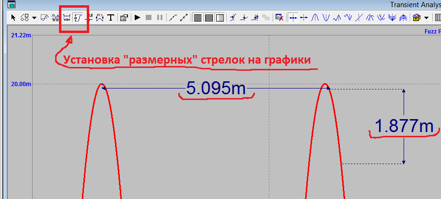The height and width of the screenshot is (199, 441).
Task: Open the dropdown arrow beside the yellow box icon
Action: click(426, 18)
